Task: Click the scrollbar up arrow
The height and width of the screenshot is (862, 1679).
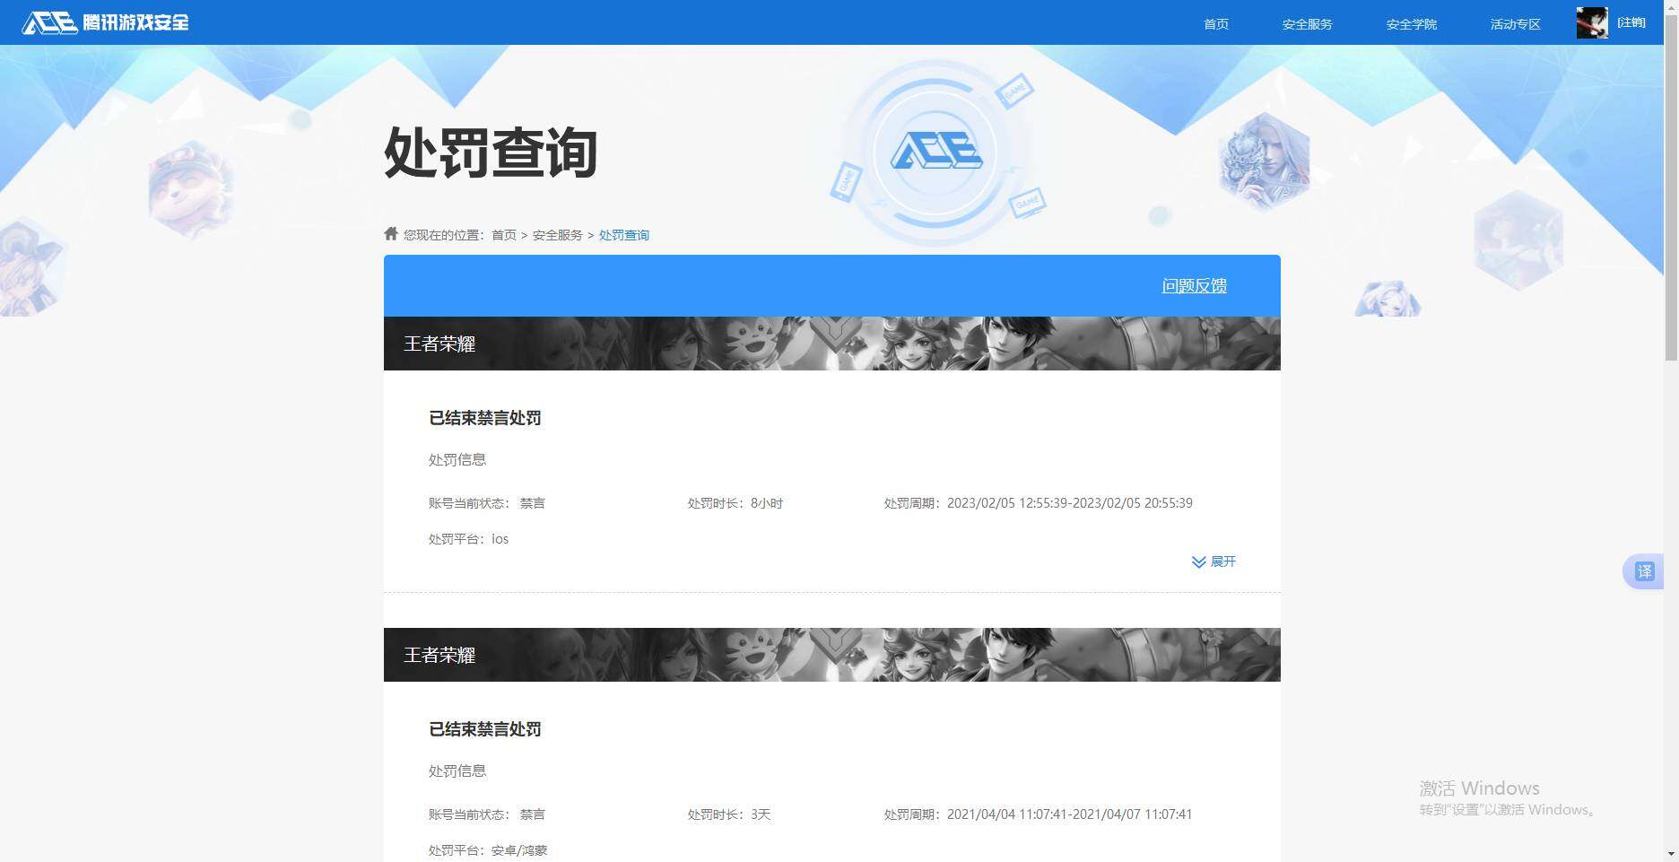Action: (1671, 6)
